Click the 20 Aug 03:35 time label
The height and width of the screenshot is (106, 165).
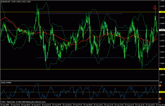click(x=46, y=105)
